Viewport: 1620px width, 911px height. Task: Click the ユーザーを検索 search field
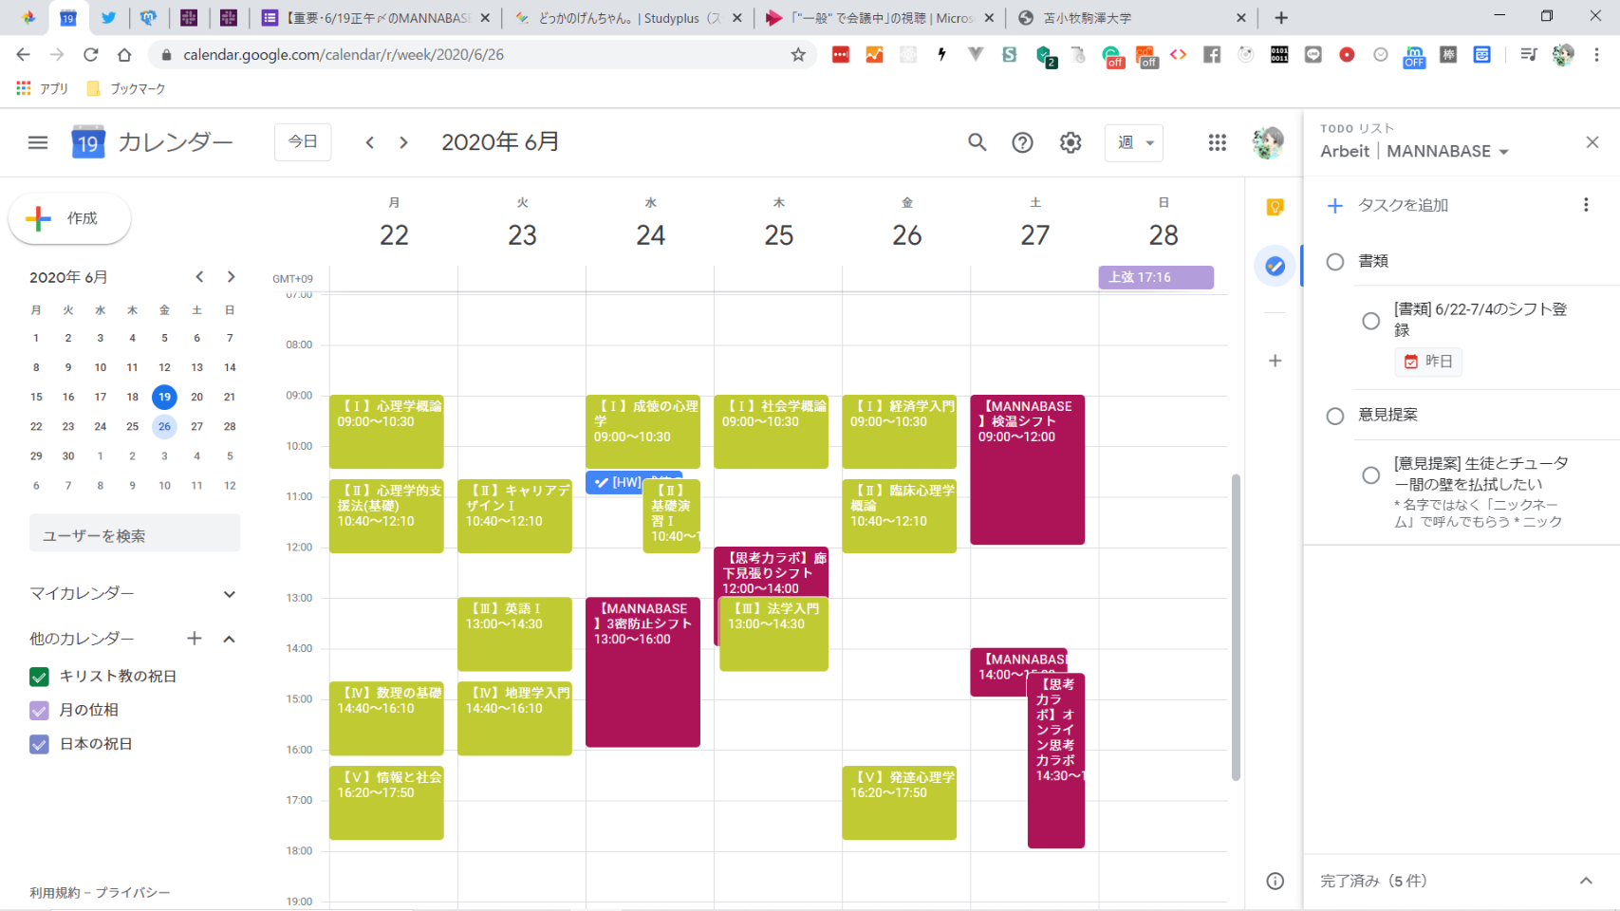135,535
